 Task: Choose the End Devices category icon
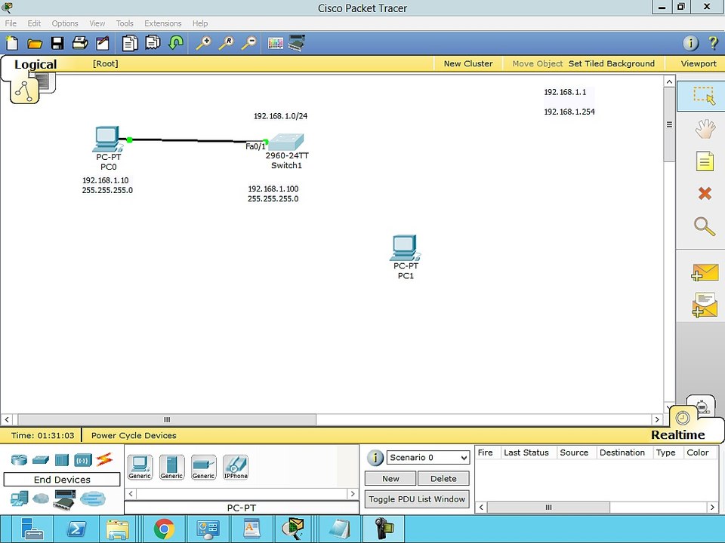tap(20, 499)
